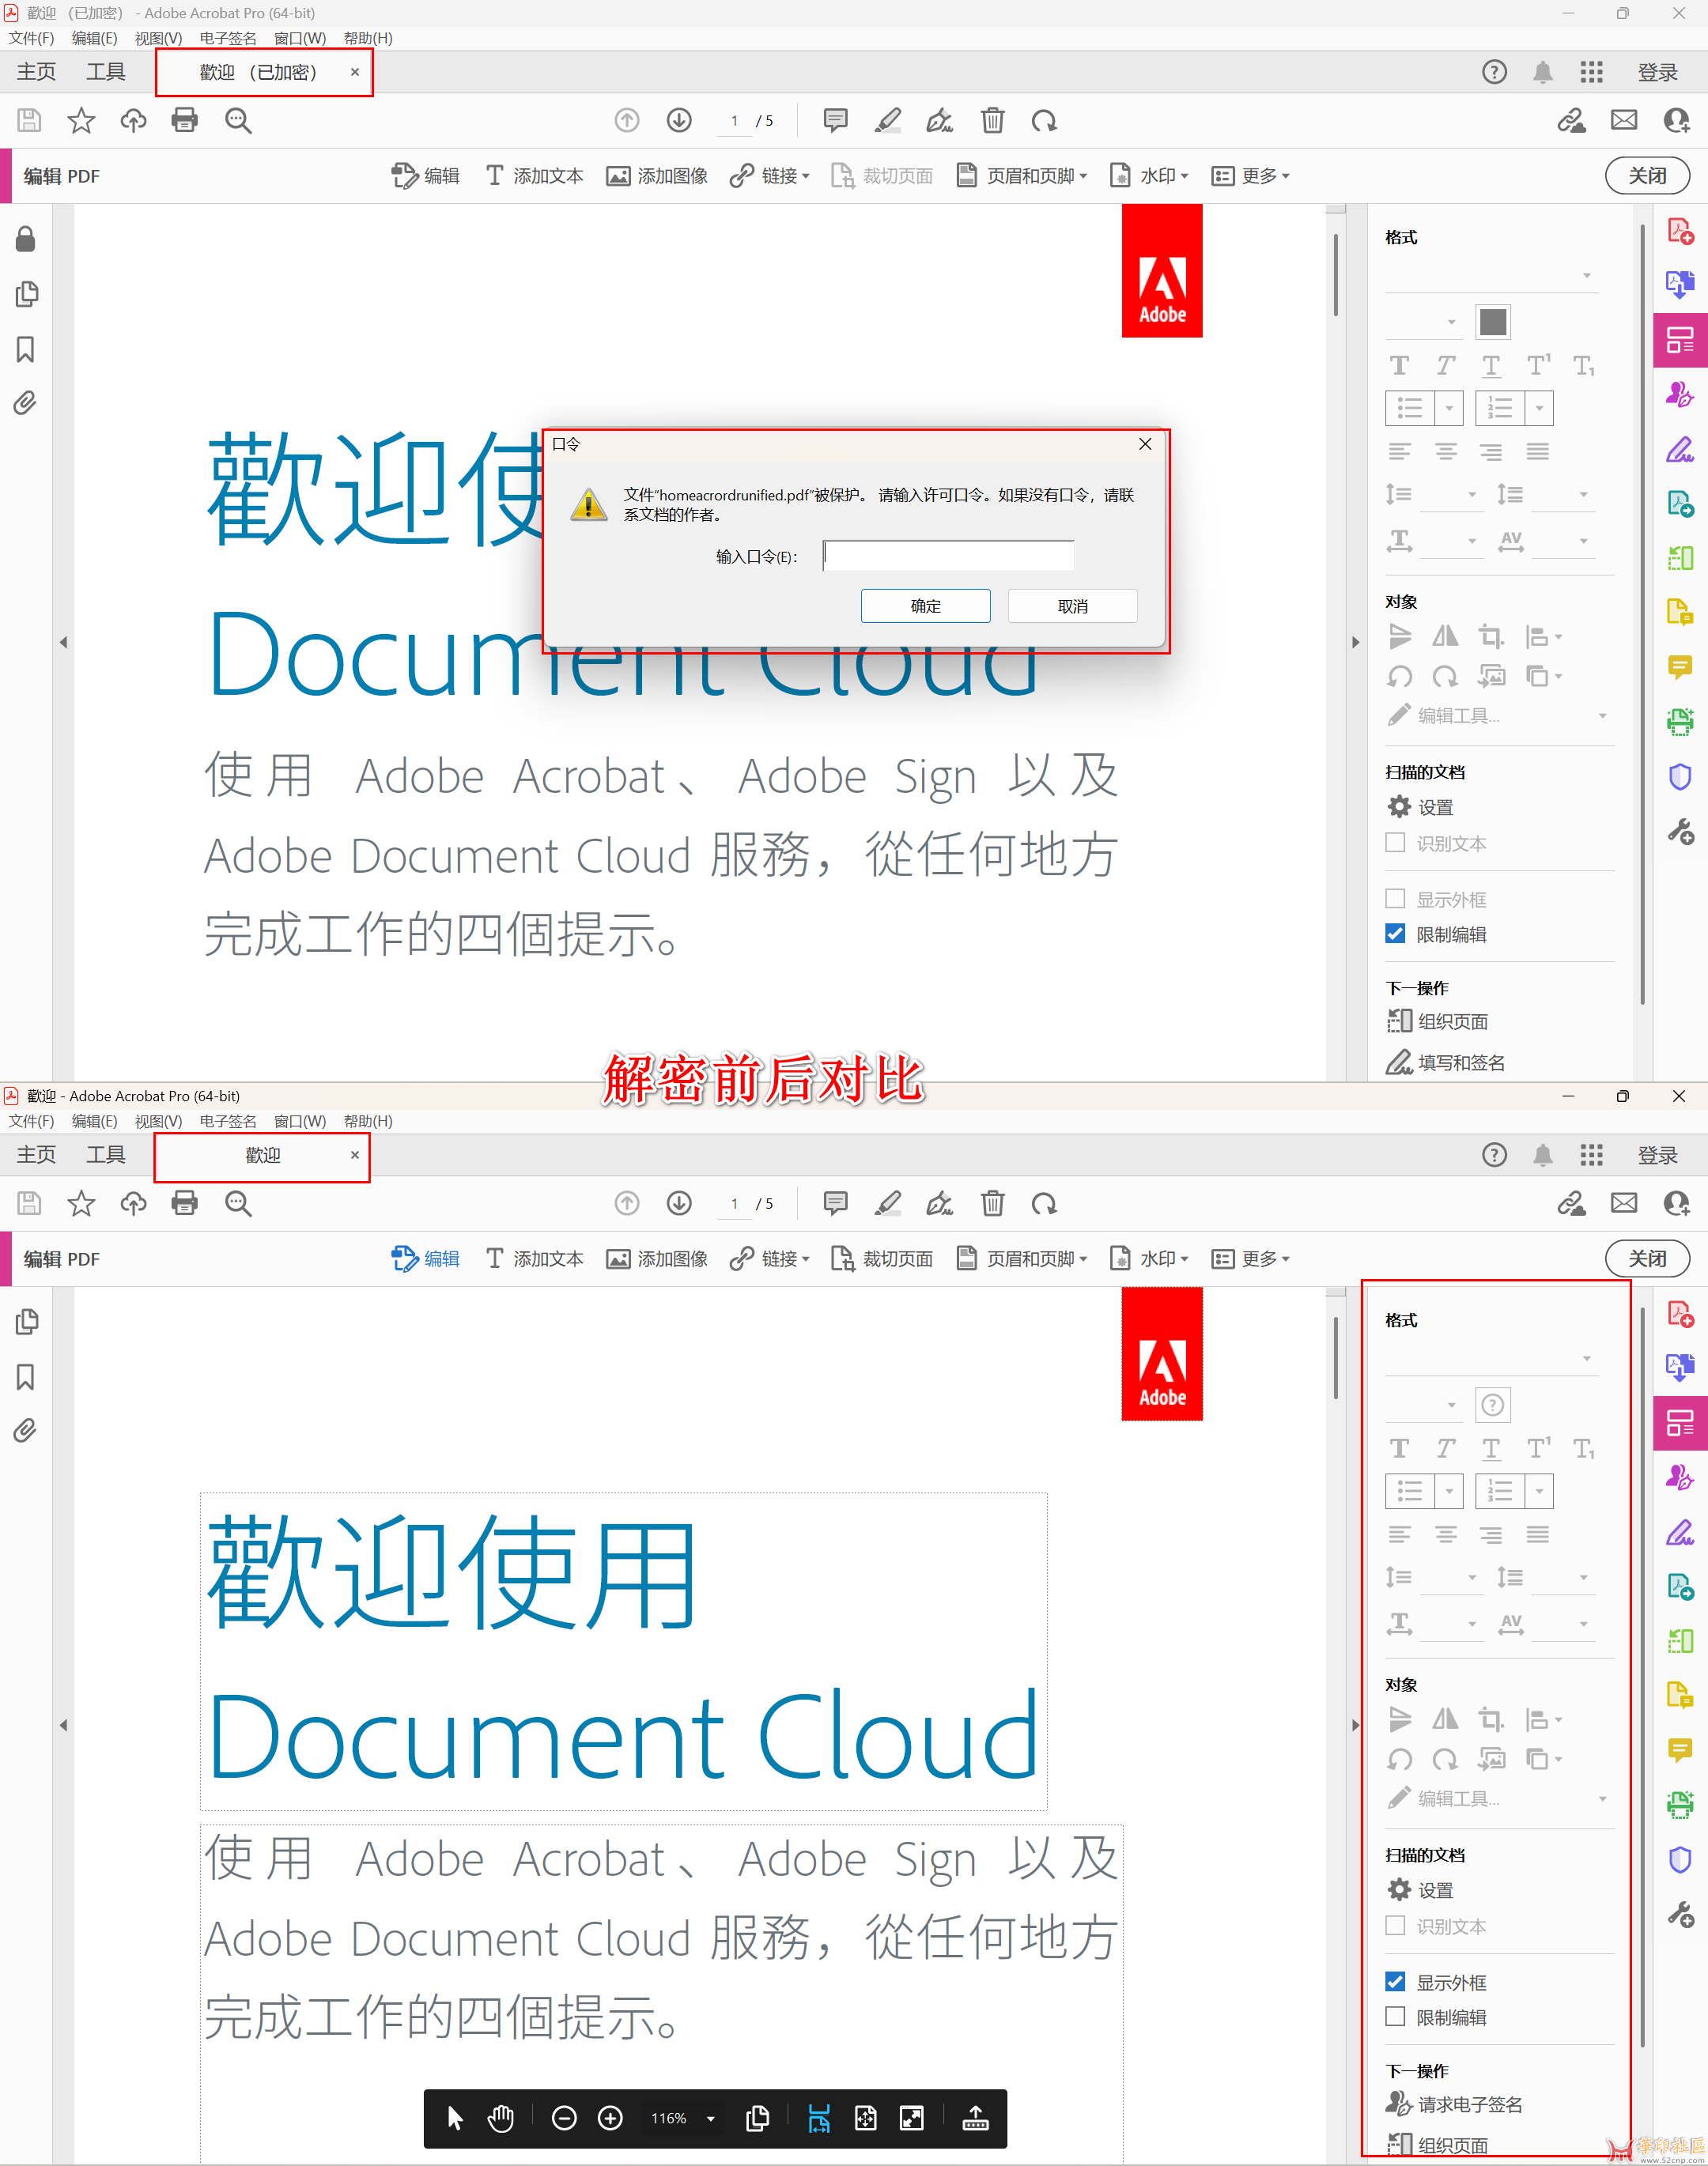Open 视图(V) menu in bottom window
1708x2166 pixels.
coord(158,1122)
